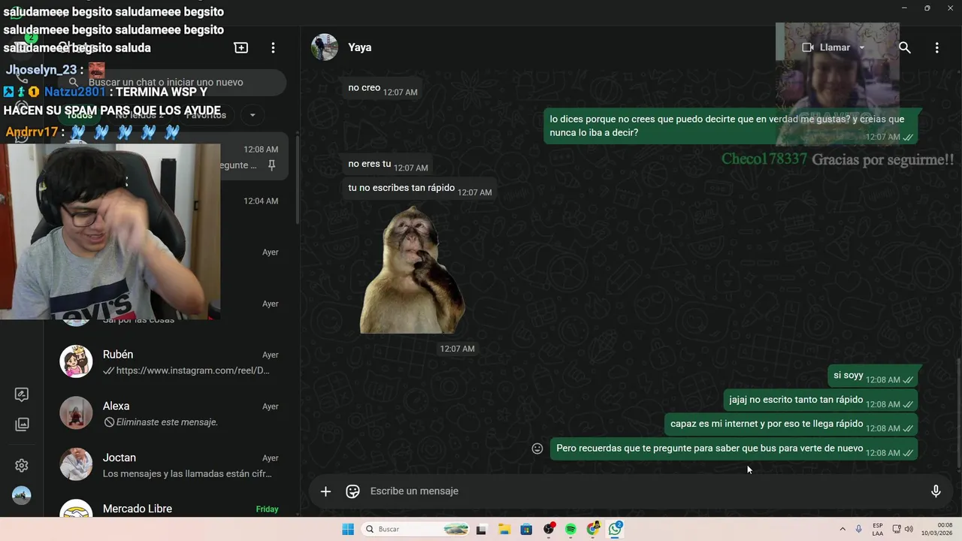This screenshot has width=962, height=541.
Task: Open the media gallery icon in sidebar
Action: click(x=22, y=425)
